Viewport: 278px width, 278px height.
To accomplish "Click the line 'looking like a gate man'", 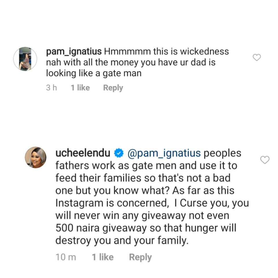I will 94,73.
